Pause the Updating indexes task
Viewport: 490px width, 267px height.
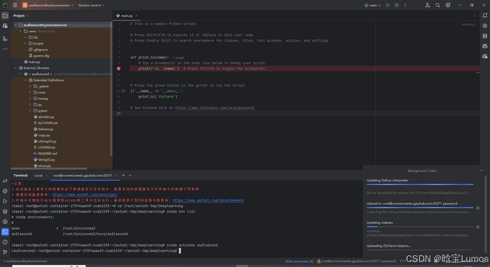coord(478,227)
